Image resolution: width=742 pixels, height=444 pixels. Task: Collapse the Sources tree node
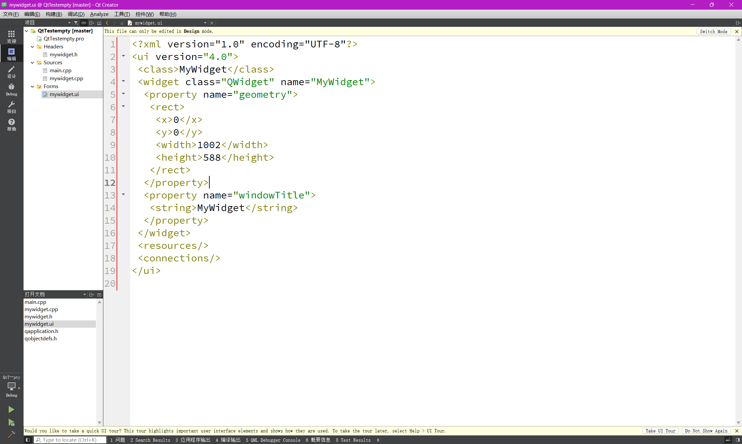click(32, 62)
